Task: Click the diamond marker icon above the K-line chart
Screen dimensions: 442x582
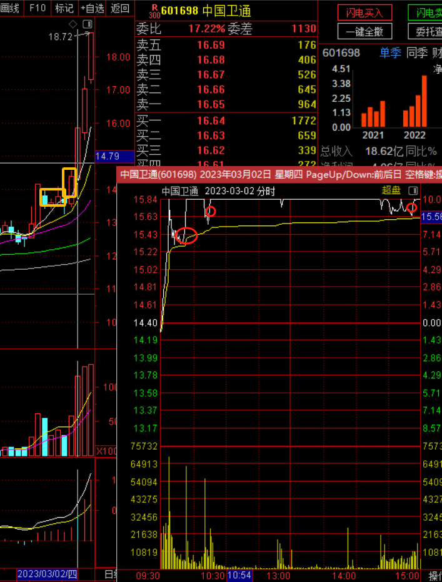Action: click(x=73, y=24)
